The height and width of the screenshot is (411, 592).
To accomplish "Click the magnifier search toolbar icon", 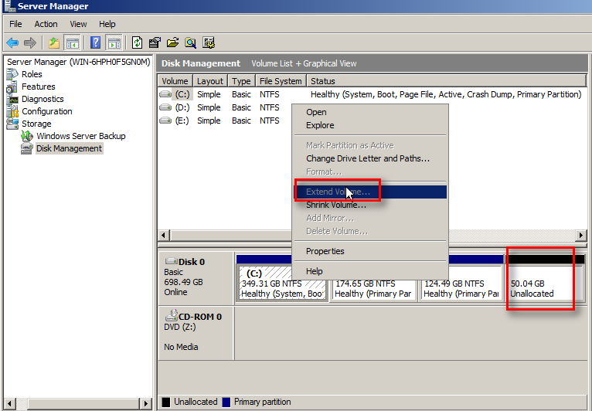I will pos(190,42).
